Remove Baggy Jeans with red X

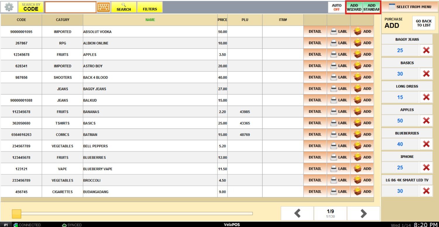pos(426,50)
